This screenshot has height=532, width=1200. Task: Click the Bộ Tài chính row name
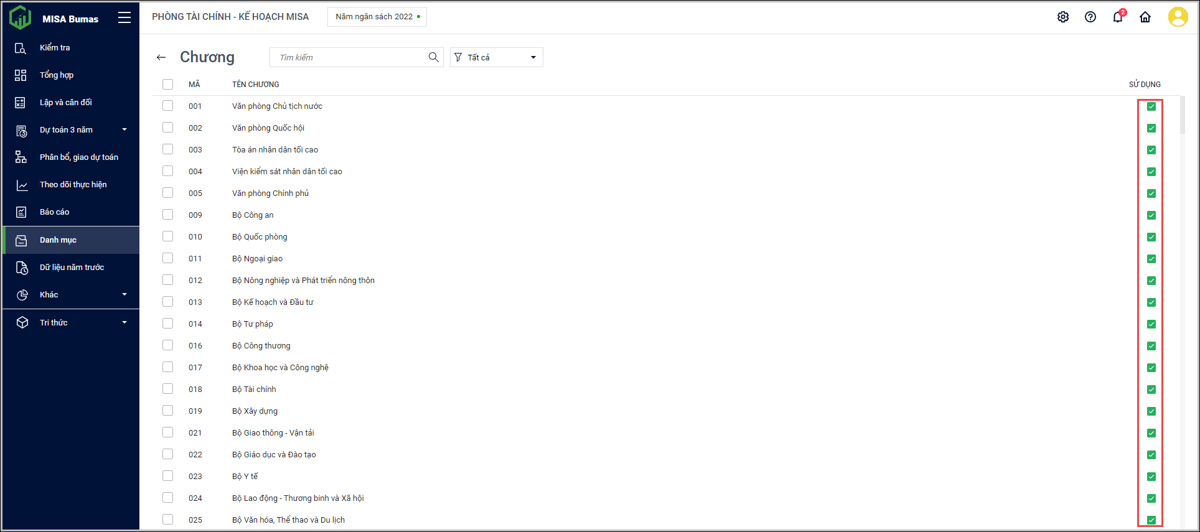pyautogui.click(x=254, y=390)
